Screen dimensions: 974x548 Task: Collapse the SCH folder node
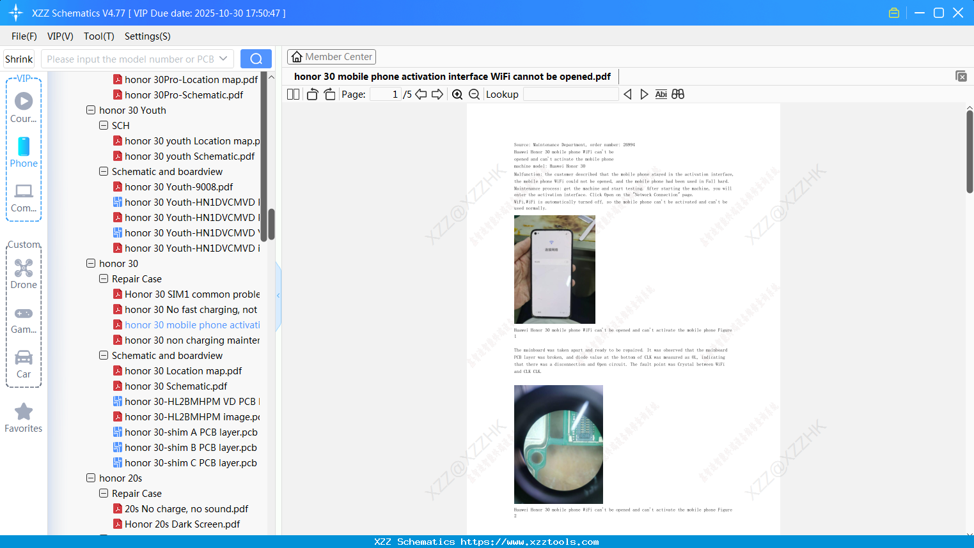104,125
